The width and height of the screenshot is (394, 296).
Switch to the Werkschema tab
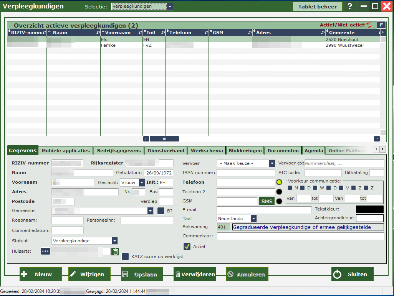click(x=207, y=151)
